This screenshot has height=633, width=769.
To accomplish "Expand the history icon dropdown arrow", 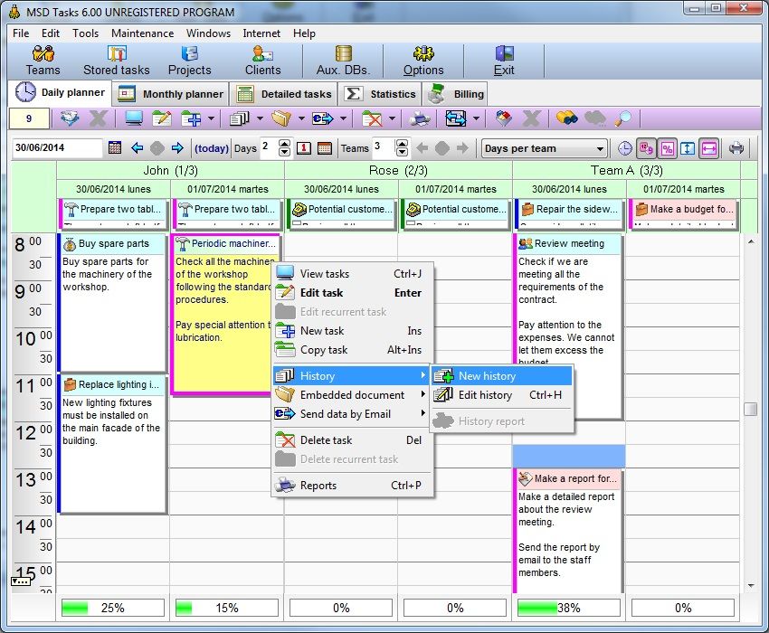I will pyautogui.click(x=260, y=118).
